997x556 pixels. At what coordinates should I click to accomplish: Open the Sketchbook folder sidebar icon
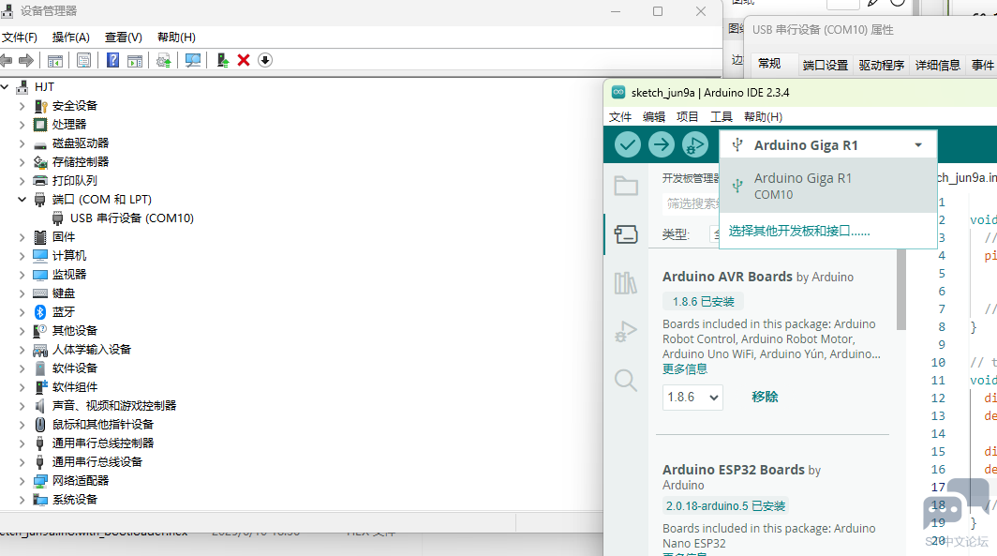tap(626, 186)
